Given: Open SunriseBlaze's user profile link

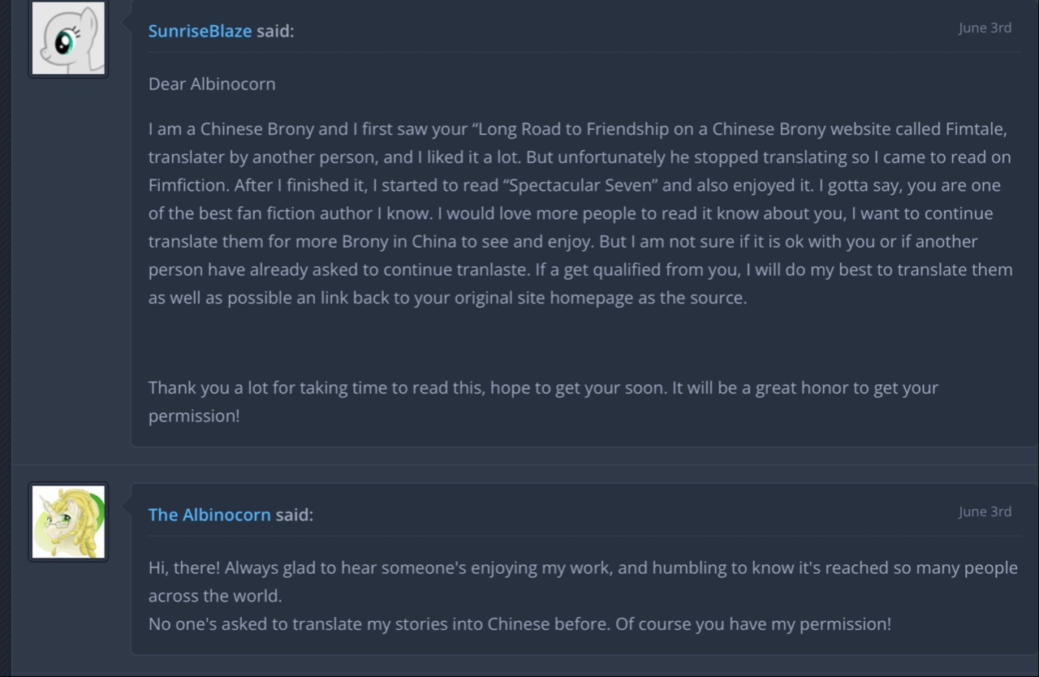Looking at the screenshot, I should [x=200, y=31].
